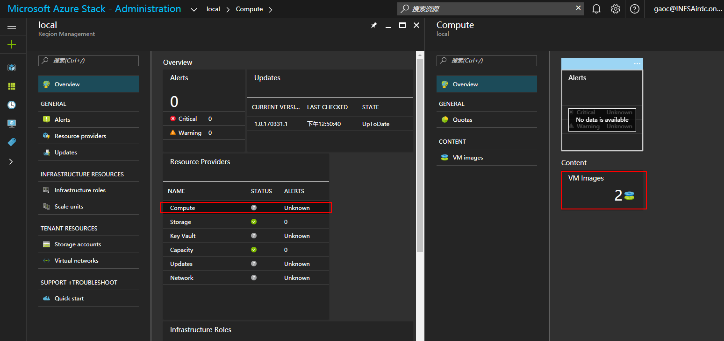Click green status check icon for Storage
The height and width of the screenshot is (341, 724).
pyautogui.click(x=254, y=222)
